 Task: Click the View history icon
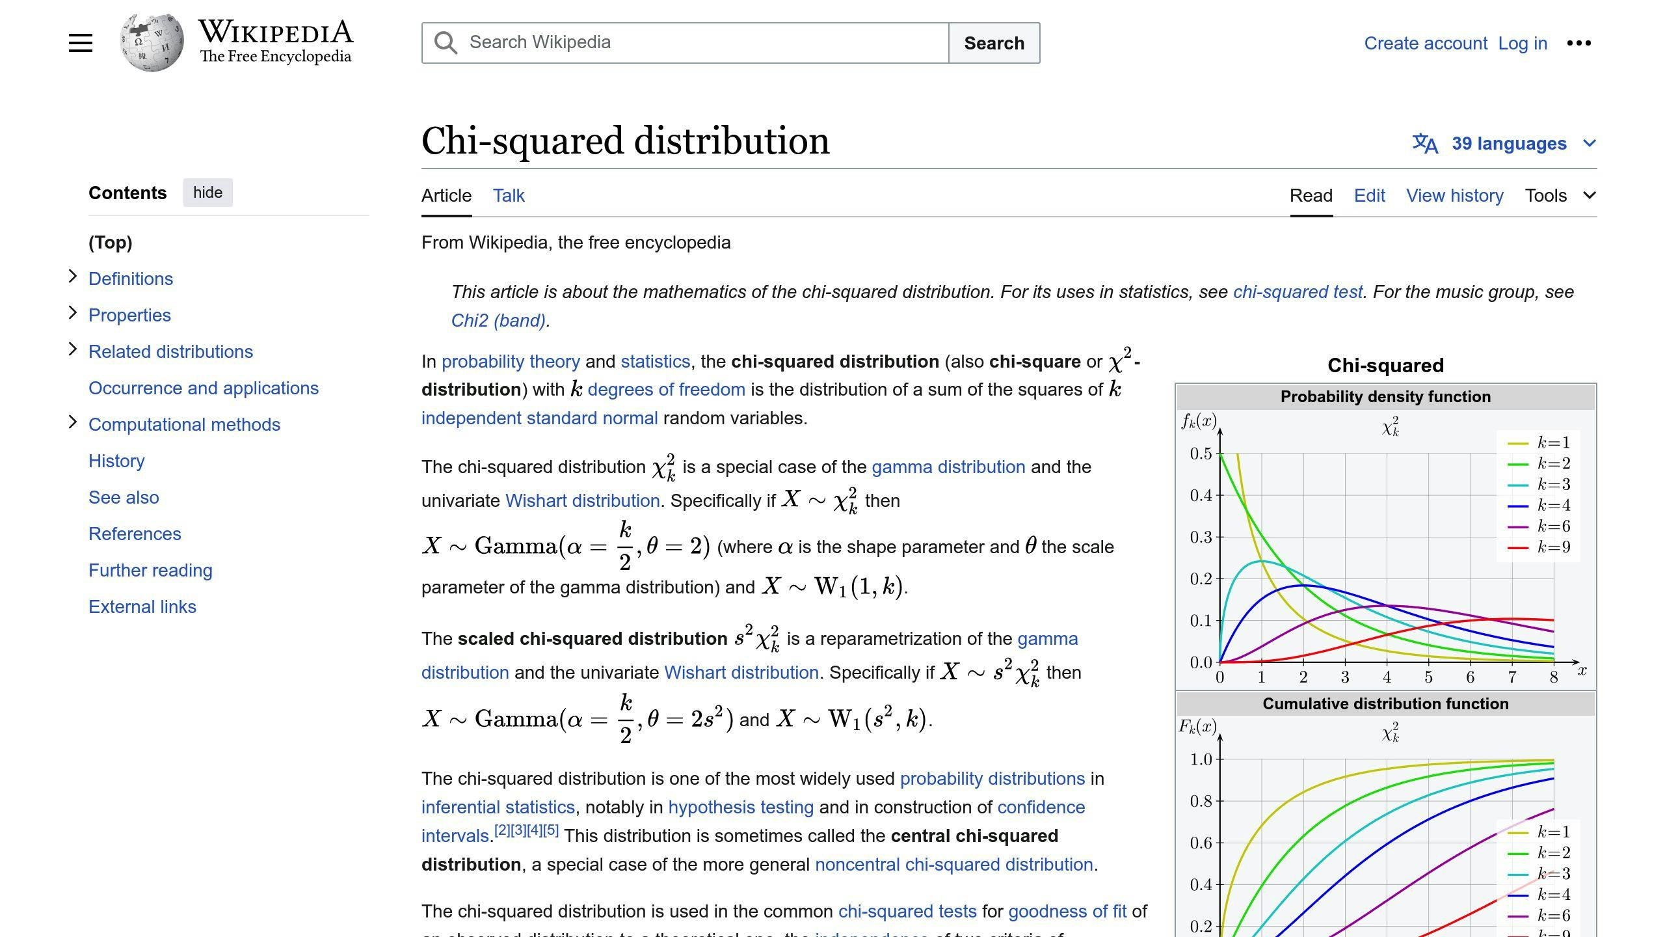point(1454,195)
